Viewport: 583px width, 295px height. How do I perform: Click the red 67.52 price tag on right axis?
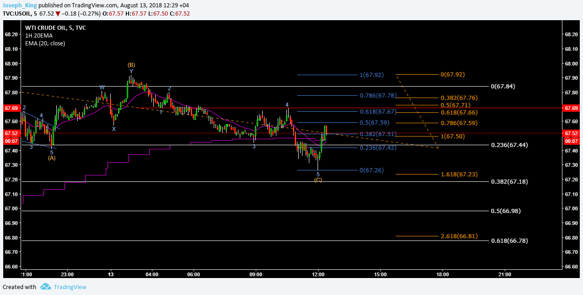pyautogui.click(x=571, y=133)
